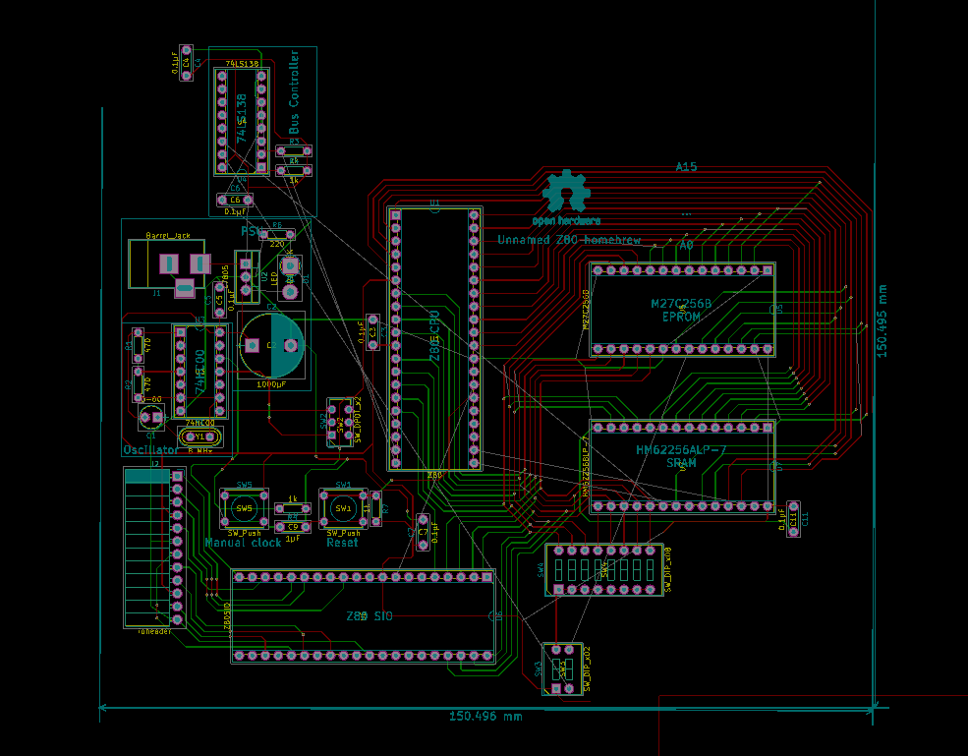
Task: Select the Y1 8 MHz crystal
Action: coord(199,436)
